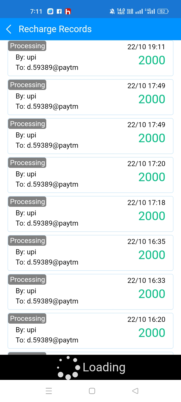181x402 pixels.
Task: Tap the loading spinner animation
Action: [x=68, y=367]
